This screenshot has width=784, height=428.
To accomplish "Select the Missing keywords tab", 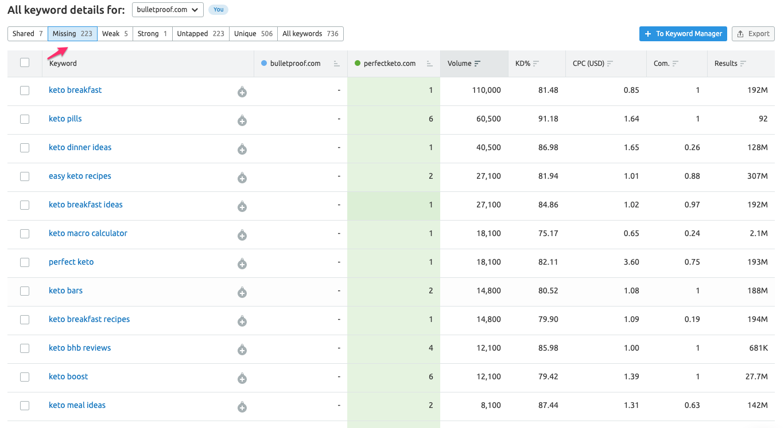I will pos(72,34).
